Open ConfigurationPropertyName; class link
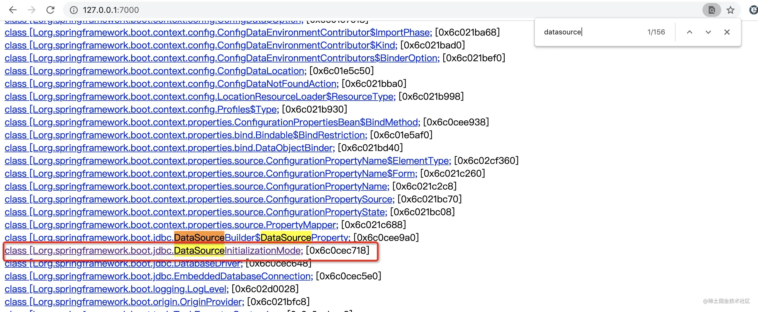The image size is (758, 312). point(197,186)
